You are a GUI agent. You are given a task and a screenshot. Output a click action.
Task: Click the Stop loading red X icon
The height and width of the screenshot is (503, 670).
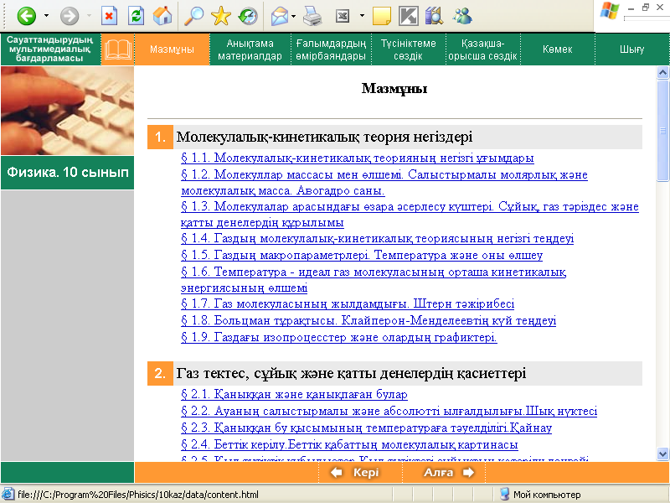(110, 15)
